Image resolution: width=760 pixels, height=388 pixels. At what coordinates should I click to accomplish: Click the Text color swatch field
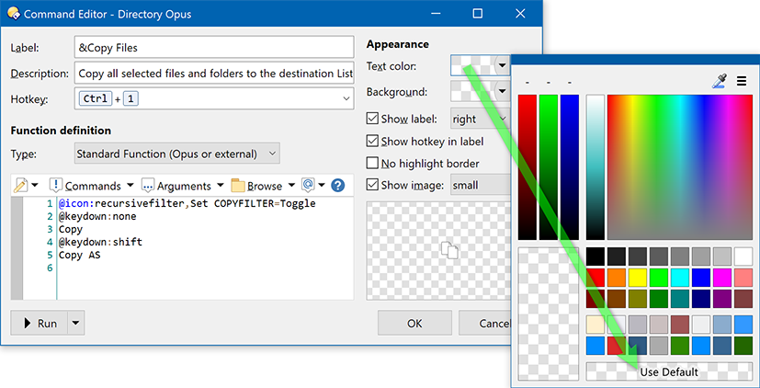tap(472, 65)
